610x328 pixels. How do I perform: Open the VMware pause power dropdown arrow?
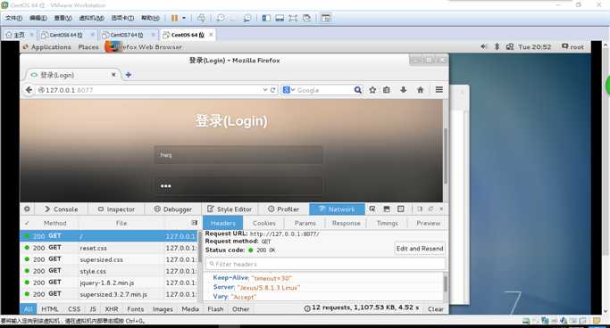[184, 18]
